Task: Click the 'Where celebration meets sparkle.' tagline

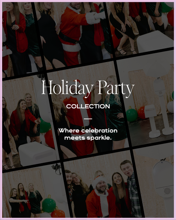Action: [x=88, y=134]
